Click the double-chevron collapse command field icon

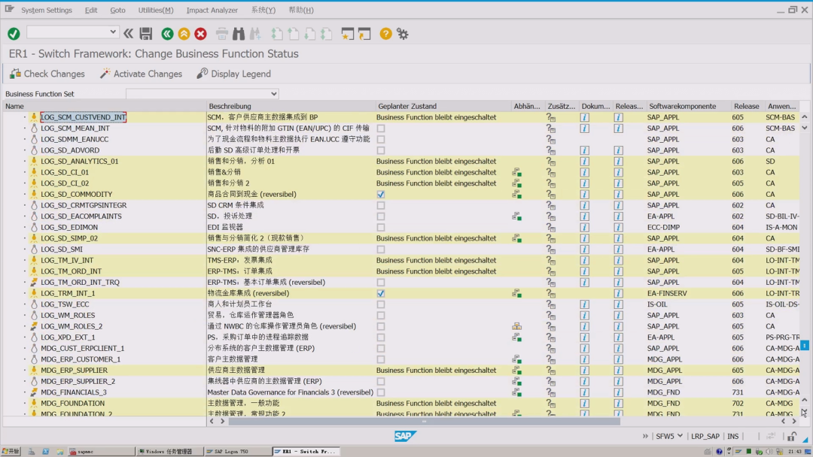[x=129, y=34]
